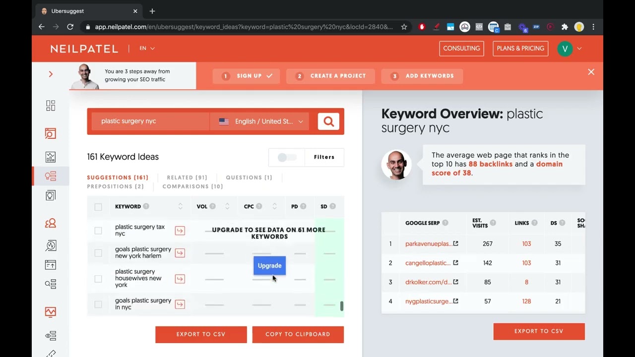Expand the sidebar with the arrow chevron
The height and width of the screenshot is (357, 635).
51,74
